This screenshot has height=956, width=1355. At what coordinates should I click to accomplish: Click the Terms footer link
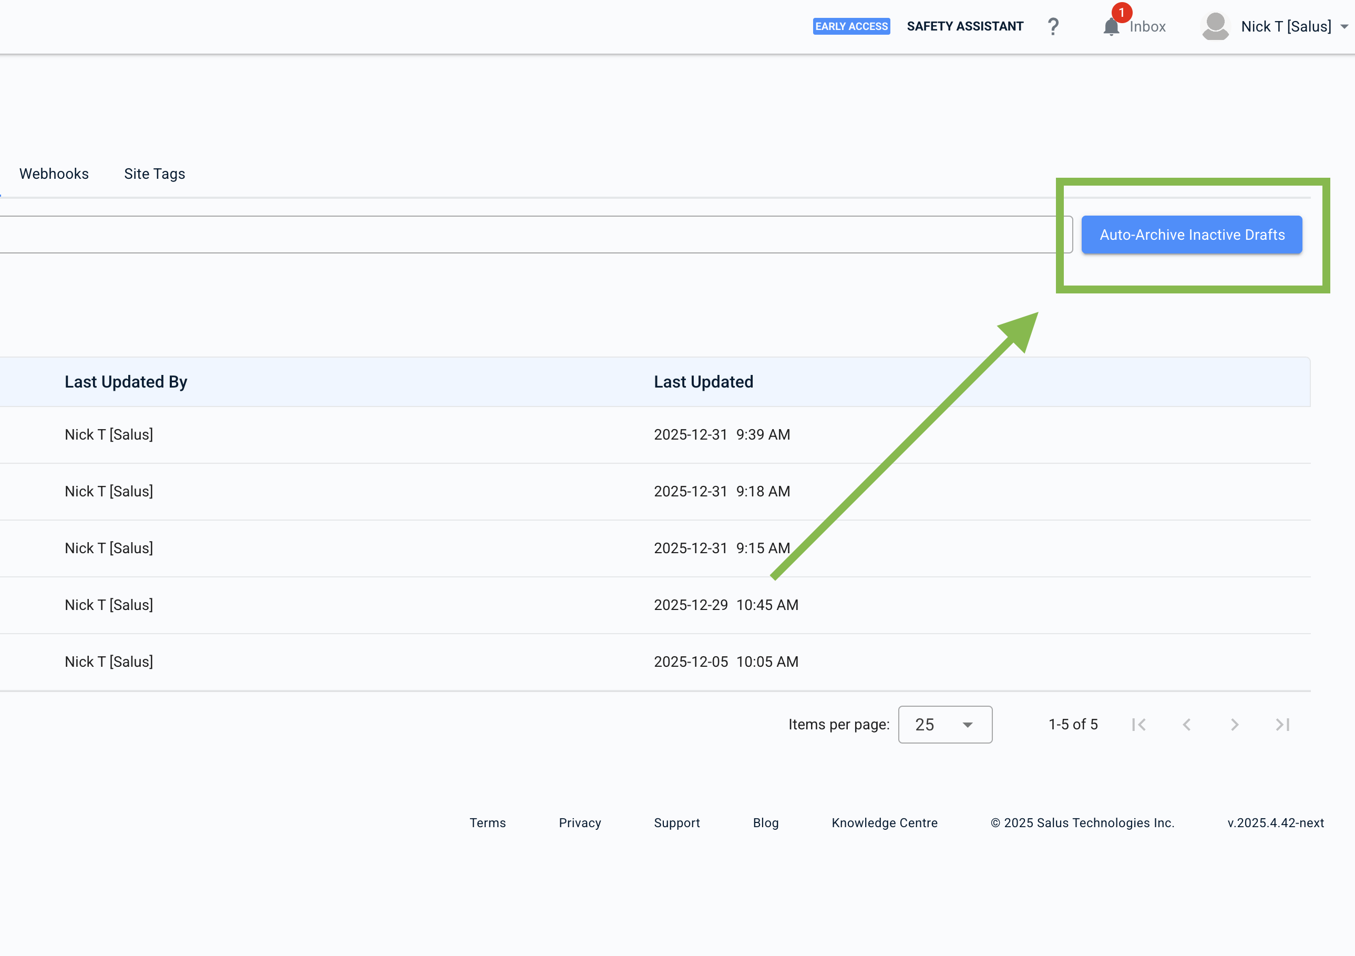(487, 822)
